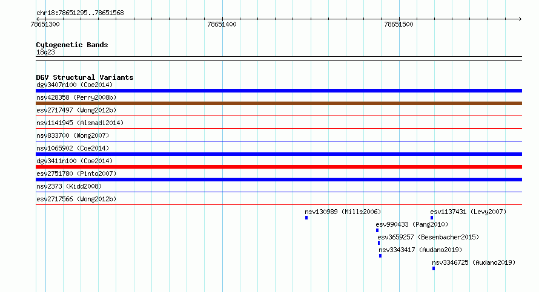Viewport: 539px width, 292px height.
Task: Click the brown nsv428358 variant bar
Action: tap(279, 103)
